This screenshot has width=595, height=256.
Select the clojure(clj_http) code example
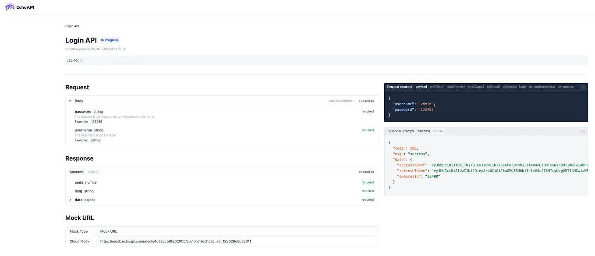(x=514, y=87)
